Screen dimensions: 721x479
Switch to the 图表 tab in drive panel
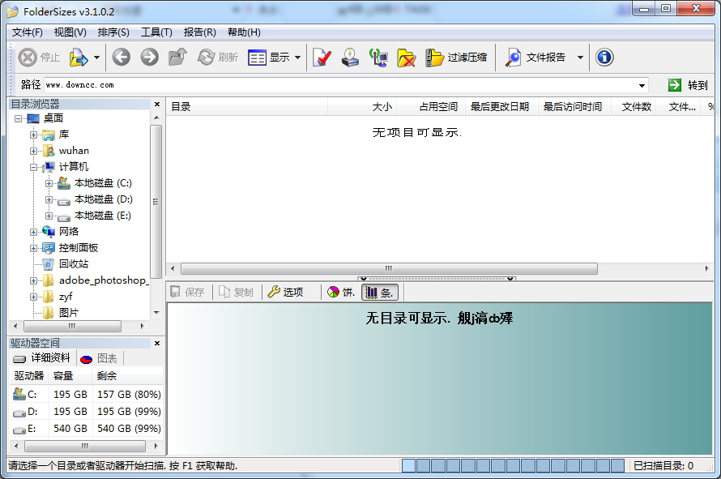click(98, 357)
